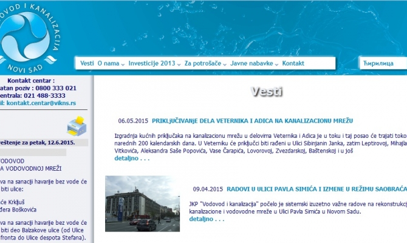This screenshot has width=407, height=243.
Task: Expand the Investicije 2013 dropdown menu
Action: (154, 63)
